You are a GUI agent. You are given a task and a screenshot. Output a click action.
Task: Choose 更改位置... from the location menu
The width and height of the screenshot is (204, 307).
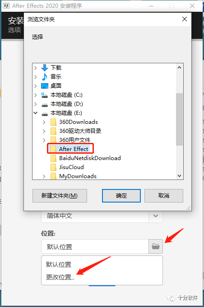pyautogui.click(x=60, y=277)
